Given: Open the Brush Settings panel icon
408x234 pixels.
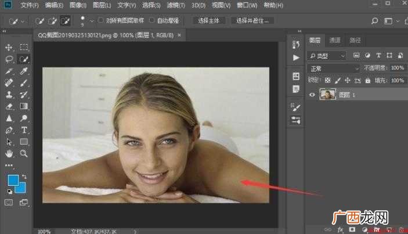Looking at the screenshot, I should pos(296,107).
